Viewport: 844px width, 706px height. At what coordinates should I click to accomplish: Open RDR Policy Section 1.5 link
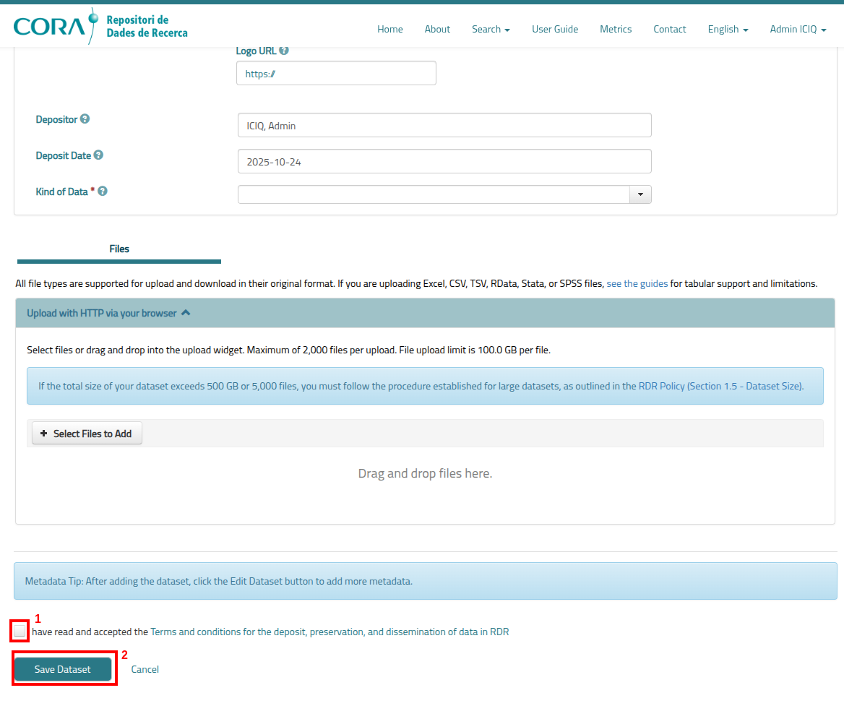click(x=720, y=386)
